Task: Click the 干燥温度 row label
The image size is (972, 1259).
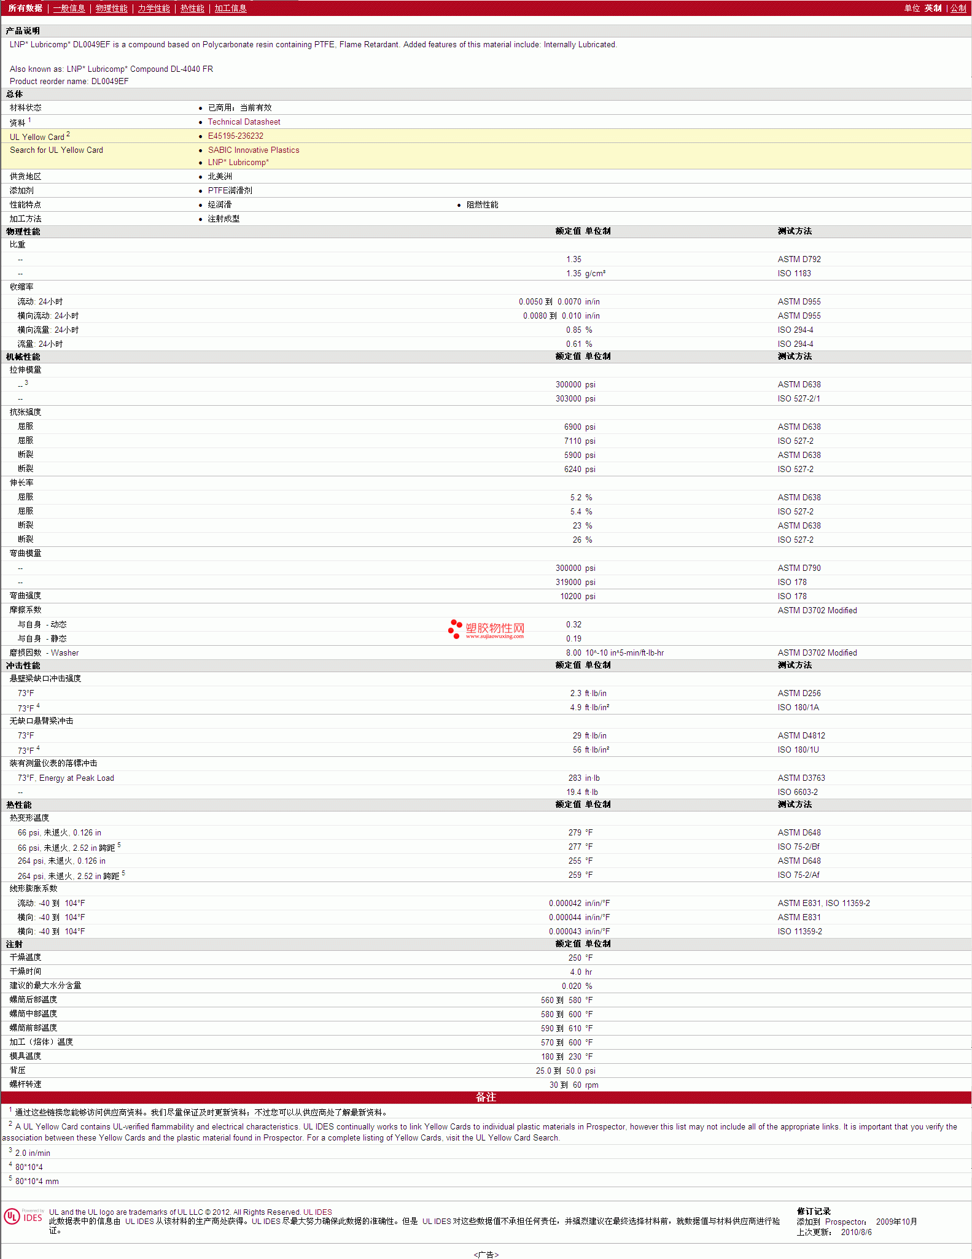Action: pyautogui.click(x=25, y=958)
